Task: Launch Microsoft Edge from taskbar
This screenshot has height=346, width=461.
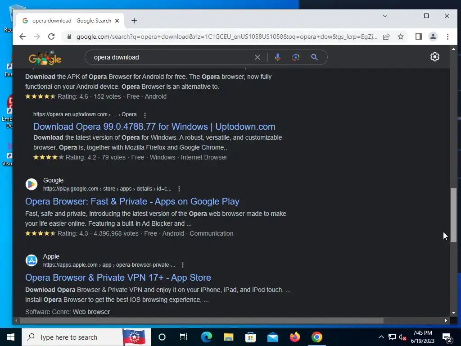Action: pos(206,337)
